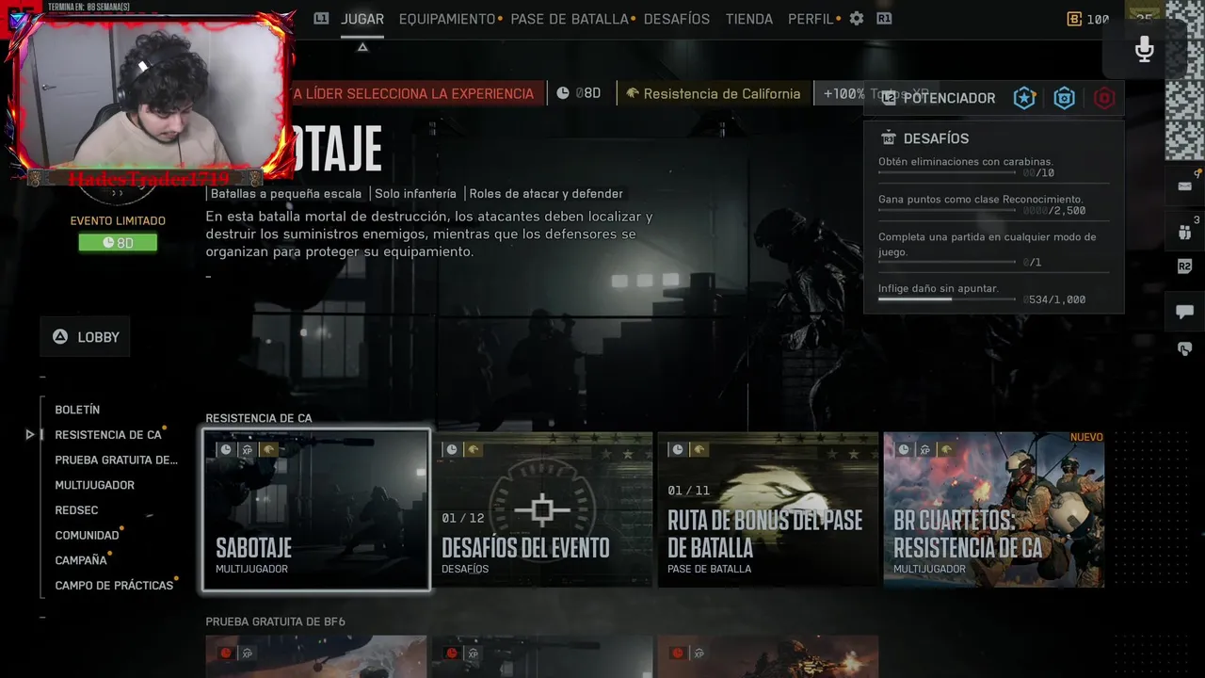Click the green 8D event timer badge
The image size is (1205, 678).
[x=118, y=243]
